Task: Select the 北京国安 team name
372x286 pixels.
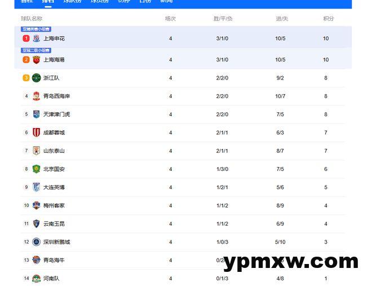Action: pos(54,169)
